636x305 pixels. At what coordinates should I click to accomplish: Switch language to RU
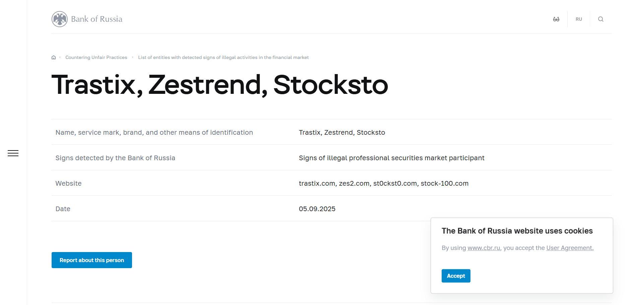click(x=579, y=19)
